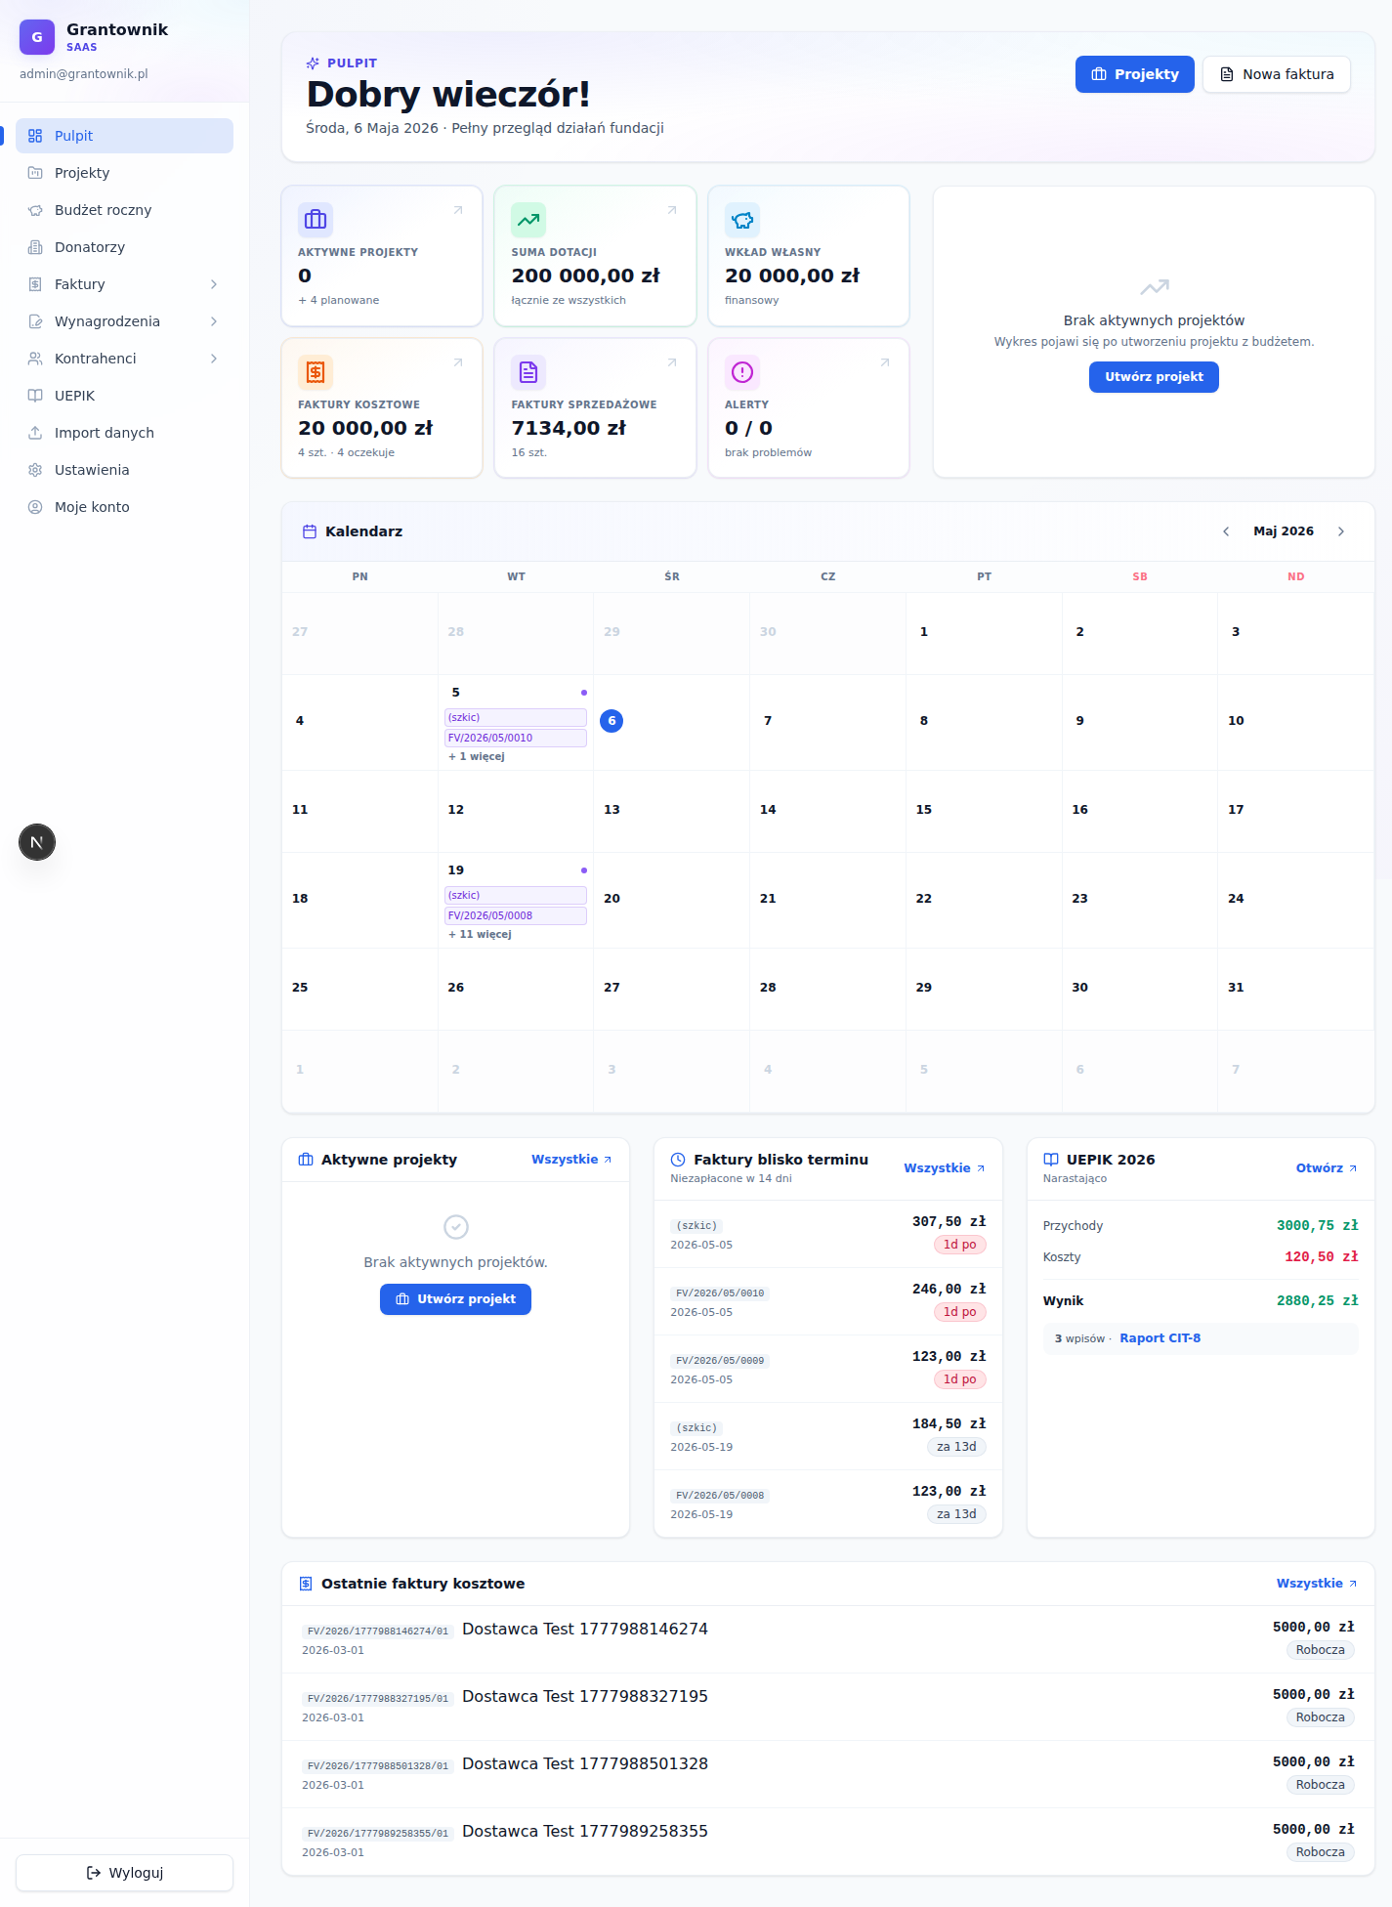Click the Przychody value 3000,75 zł

1317,1226
